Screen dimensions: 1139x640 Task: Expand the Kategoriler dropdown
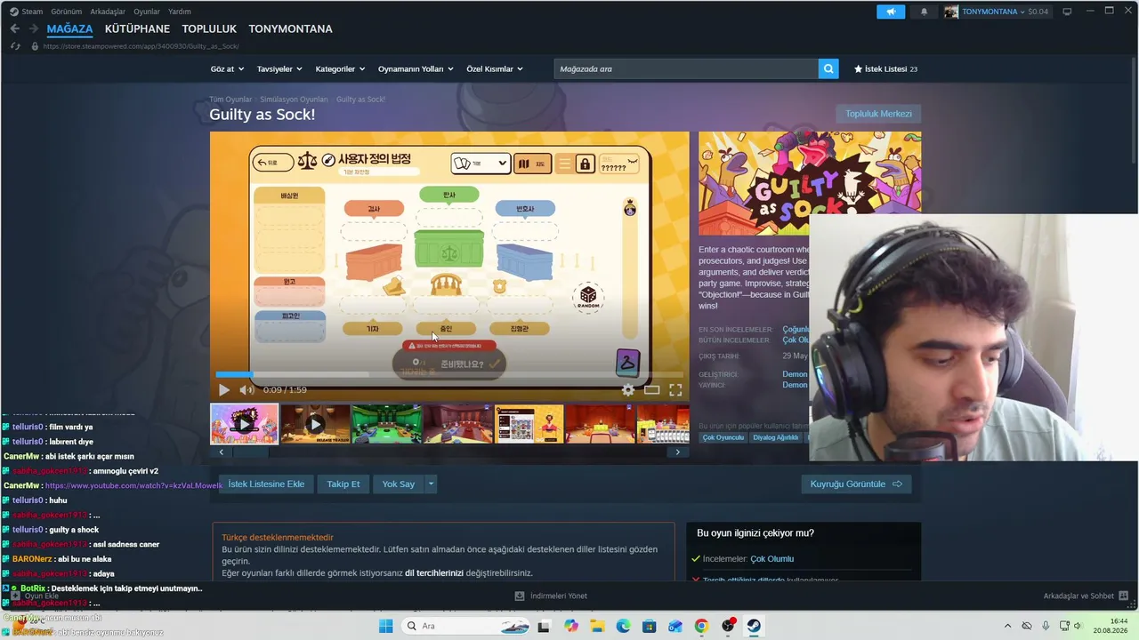coord(340,68)
